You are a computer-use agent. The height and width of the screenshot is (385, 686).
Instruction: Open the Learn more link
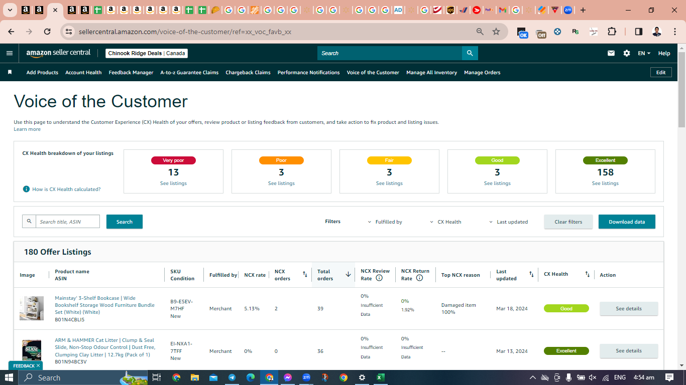click(27, 129)
